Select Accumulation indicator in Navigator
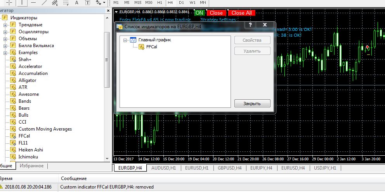Viewport: 385px width, 192px height. pyautogui.click(x=33, y=73)
